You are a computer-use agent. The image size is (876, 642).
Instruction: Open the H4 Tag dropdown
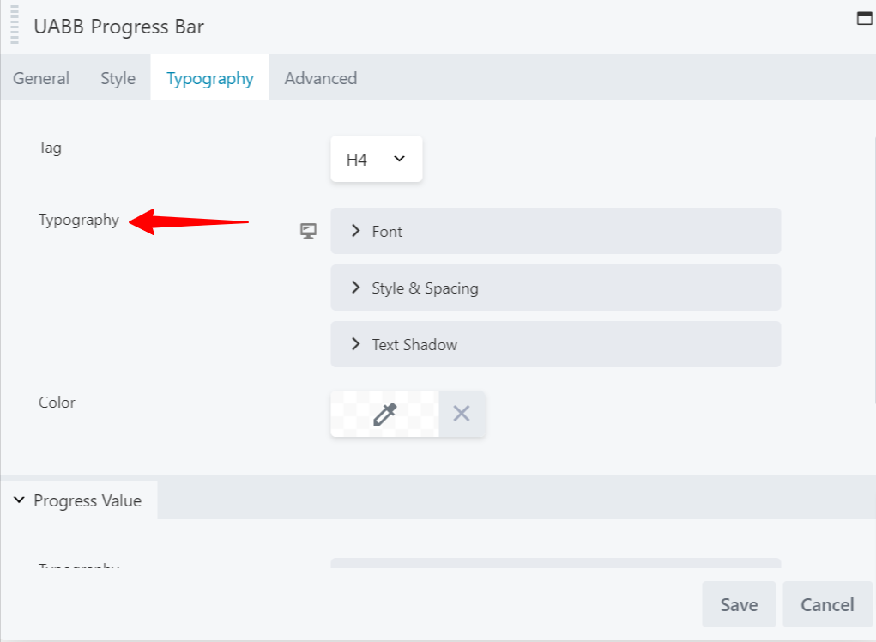(x=376, y=159)
